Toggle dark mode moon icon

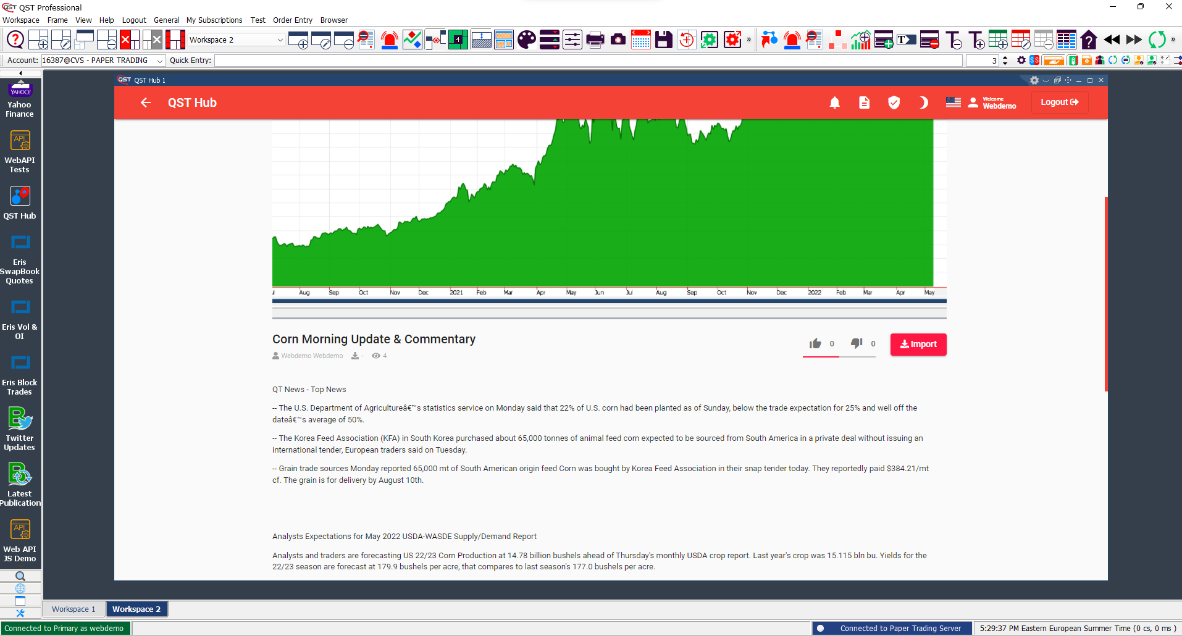click(x=923, y=103)
